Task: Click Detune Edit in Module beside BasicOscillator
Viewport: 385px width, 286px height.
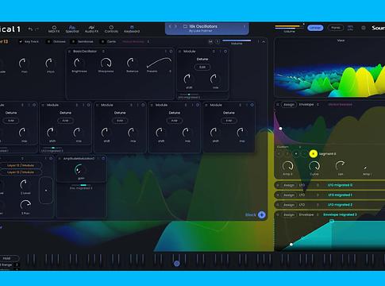Action: click(x=202, y=67)
